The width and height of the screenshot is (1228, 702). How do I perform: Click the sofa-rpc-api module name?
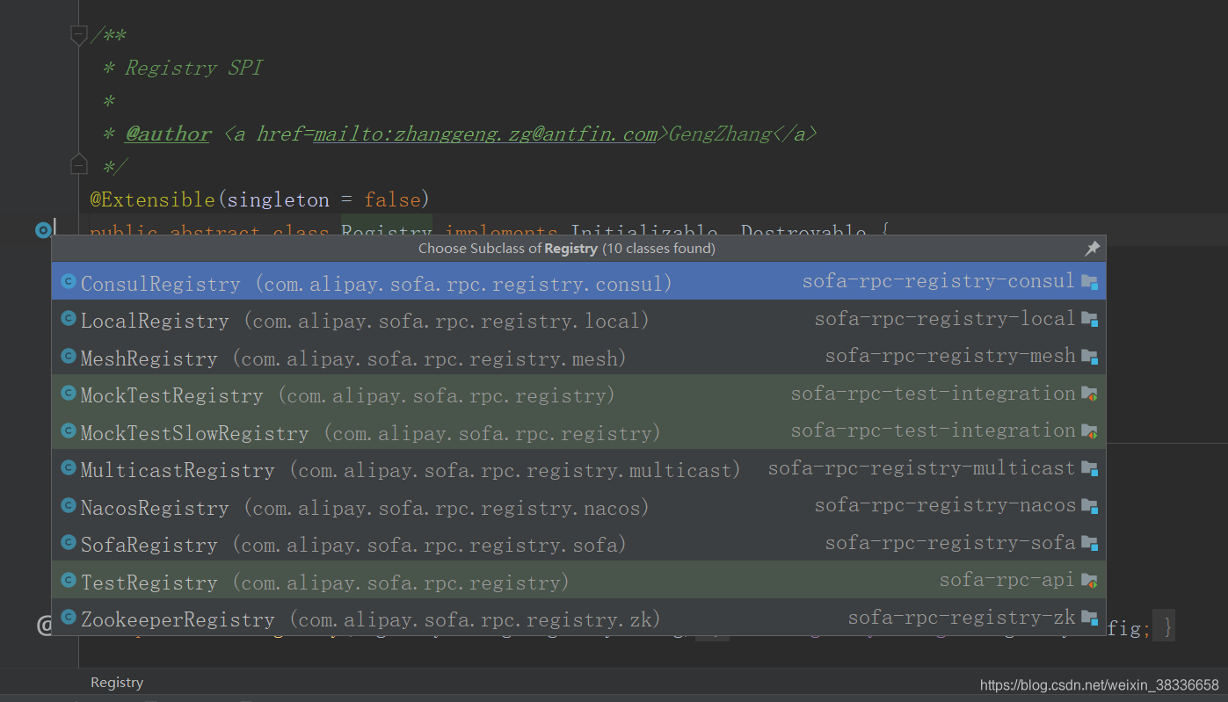coord(1007,580)
